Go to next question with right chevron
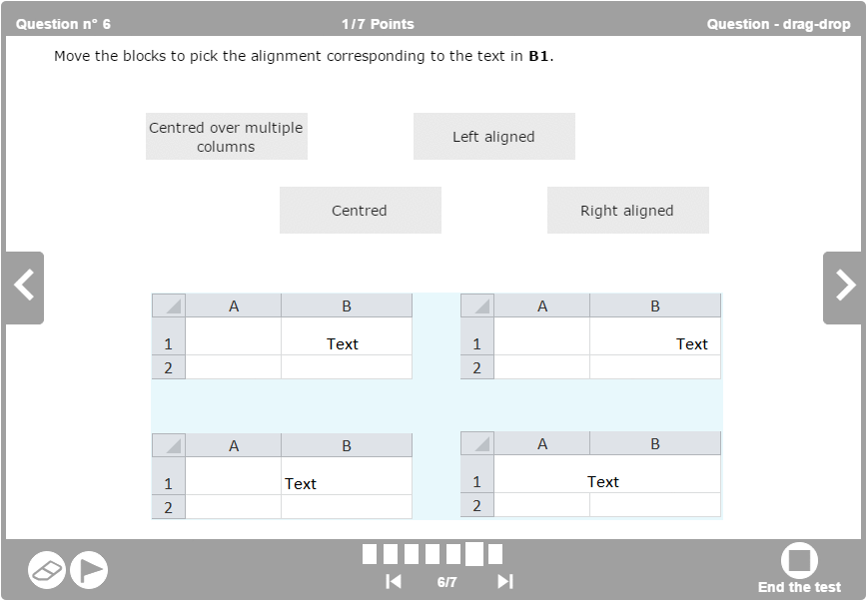867x601 pixels. click(x=845, y=287)
